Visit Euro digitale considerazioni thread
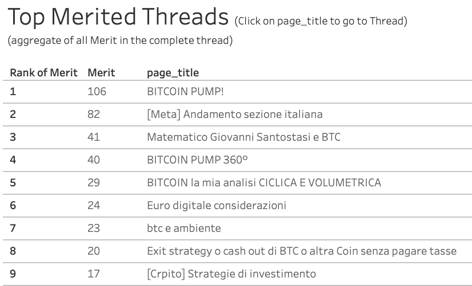This screenshot has height=286, width=472. click(217, 206)
